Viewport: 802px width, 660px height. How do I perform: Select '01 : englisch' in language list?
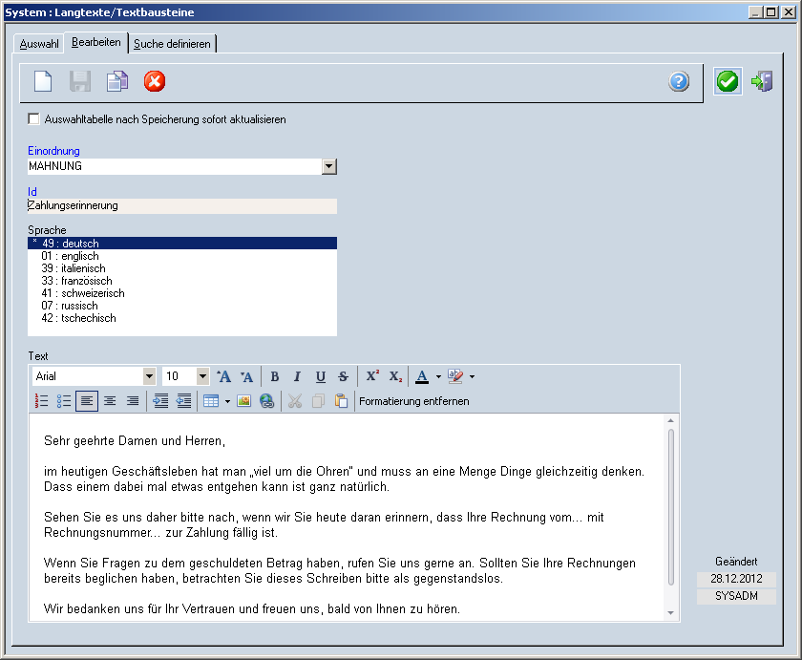(70, 256)
